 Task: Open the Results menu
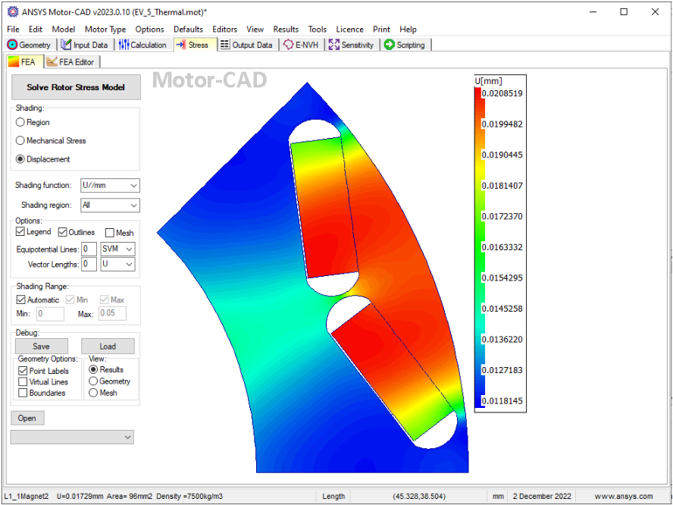pos(286,30)
